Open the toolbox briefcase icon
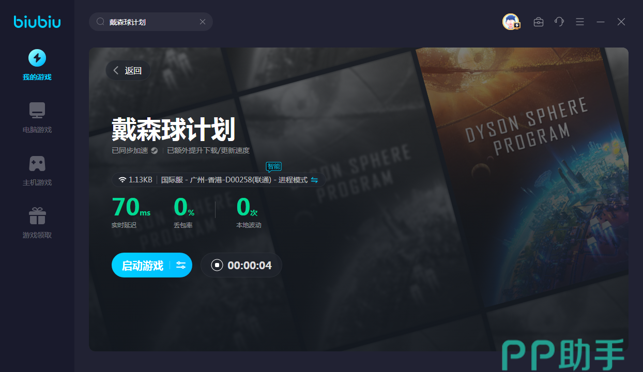This screenshot has width=643, height=372. 539,22
